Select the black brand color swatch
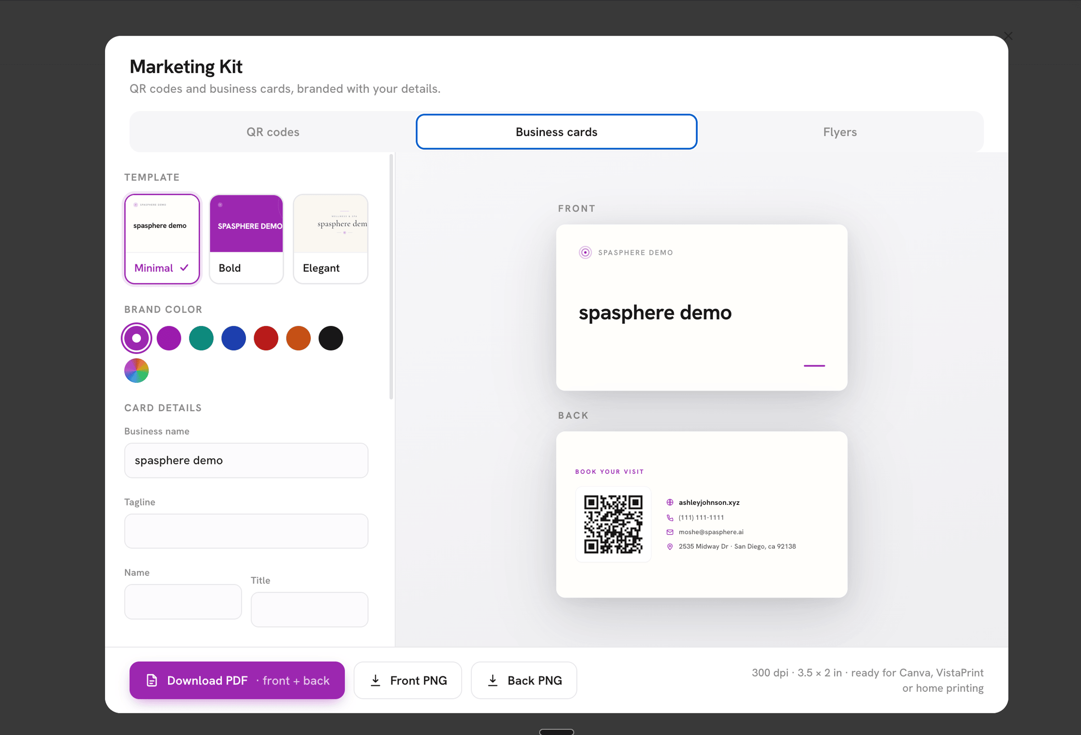 click(x=331, y=338)
